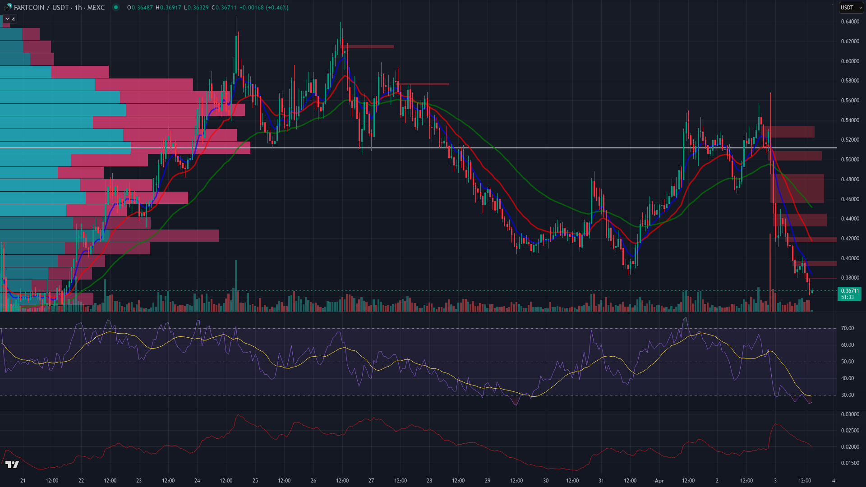Click the 0.52000 price axis label
The width and height of the screenshot is (866, 487).
(850, 140)
